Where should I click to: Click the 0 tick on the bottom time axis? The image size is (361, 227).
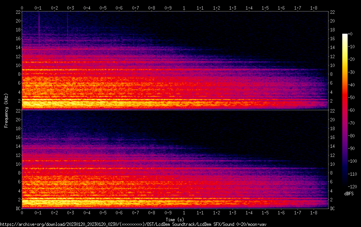pos(22,213)
